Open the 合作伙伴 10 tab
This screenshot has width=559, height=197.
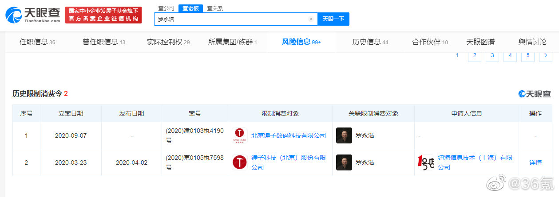coord(430,42)
